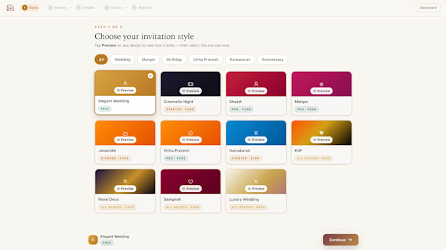Preview the Mangni design
446x250 pixels.
coord(321,91)
